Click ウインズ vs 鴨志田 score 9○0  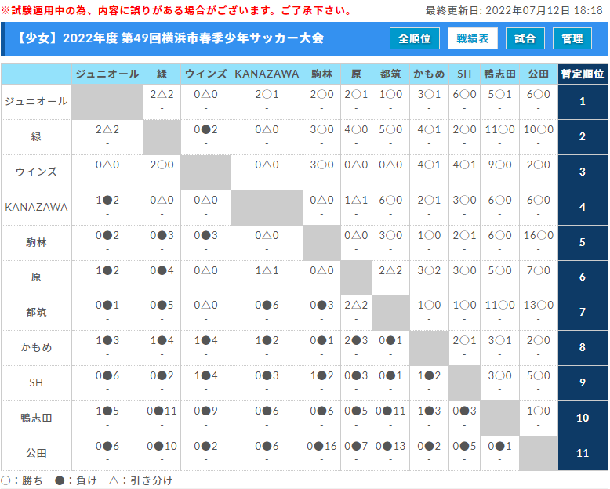coord(499,165)
